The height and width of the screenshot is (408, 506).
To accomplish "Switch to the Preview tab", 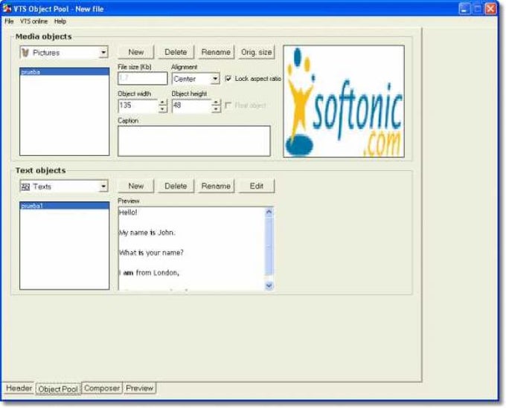I will tap(139, 388).
